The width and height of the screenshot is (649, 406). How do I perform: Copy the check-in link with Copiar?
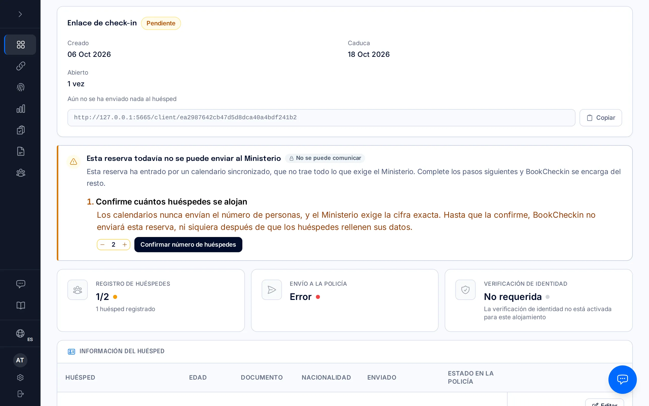(601, 117)
